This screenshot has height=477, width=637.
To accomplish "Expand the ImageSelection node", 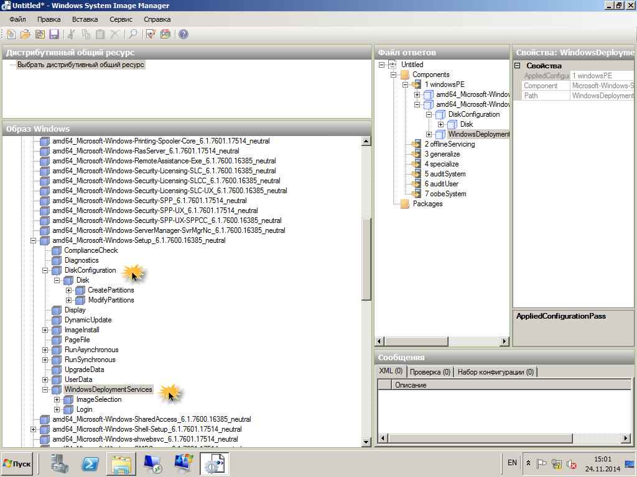I will 57,399.
